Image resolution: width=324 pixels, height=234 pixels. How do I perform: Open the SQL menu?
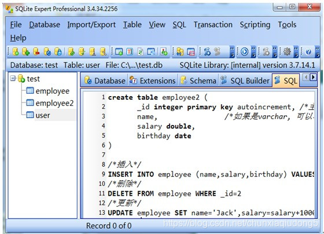point(179,25)
